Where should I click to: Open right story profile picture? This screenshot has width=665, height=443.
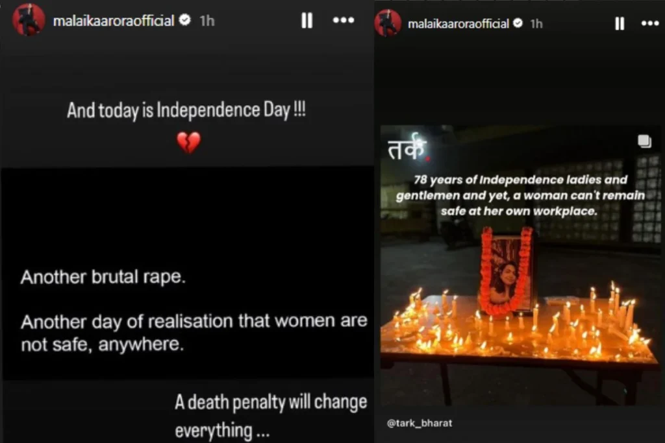[388, 23]
